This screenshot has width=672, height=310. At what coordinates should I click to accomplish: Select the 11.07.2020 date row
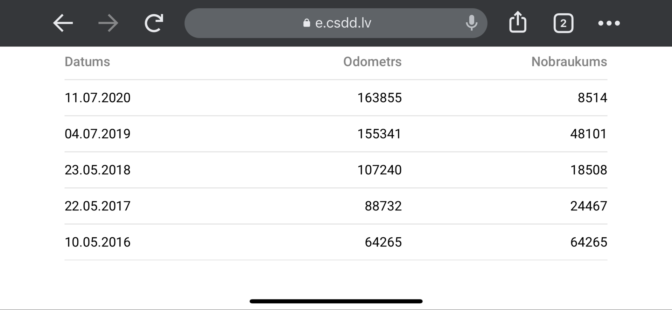tap(336, 98)
